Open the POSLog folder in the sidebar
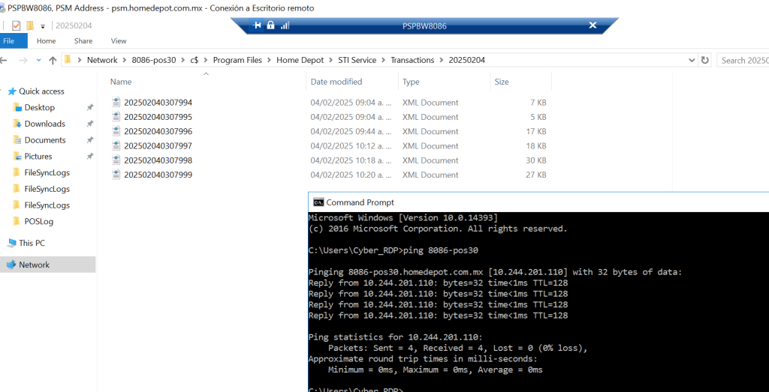Viewport: 769px width, 392px height. tap(39, 222)
